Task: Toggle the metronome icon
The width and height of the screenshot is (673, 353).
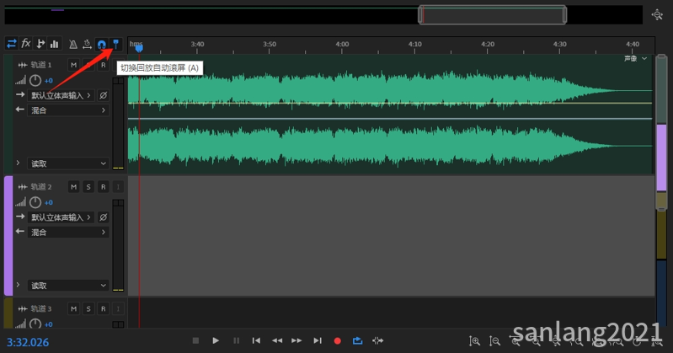Action: pos(73,44)
